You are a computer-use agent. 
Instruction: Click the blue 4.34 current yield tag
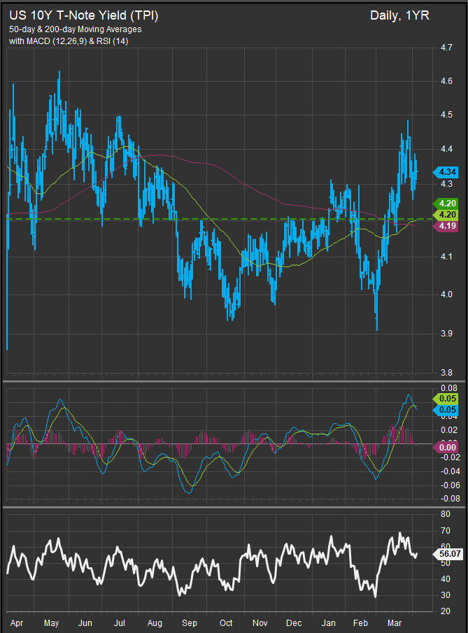tap(446, 171)
